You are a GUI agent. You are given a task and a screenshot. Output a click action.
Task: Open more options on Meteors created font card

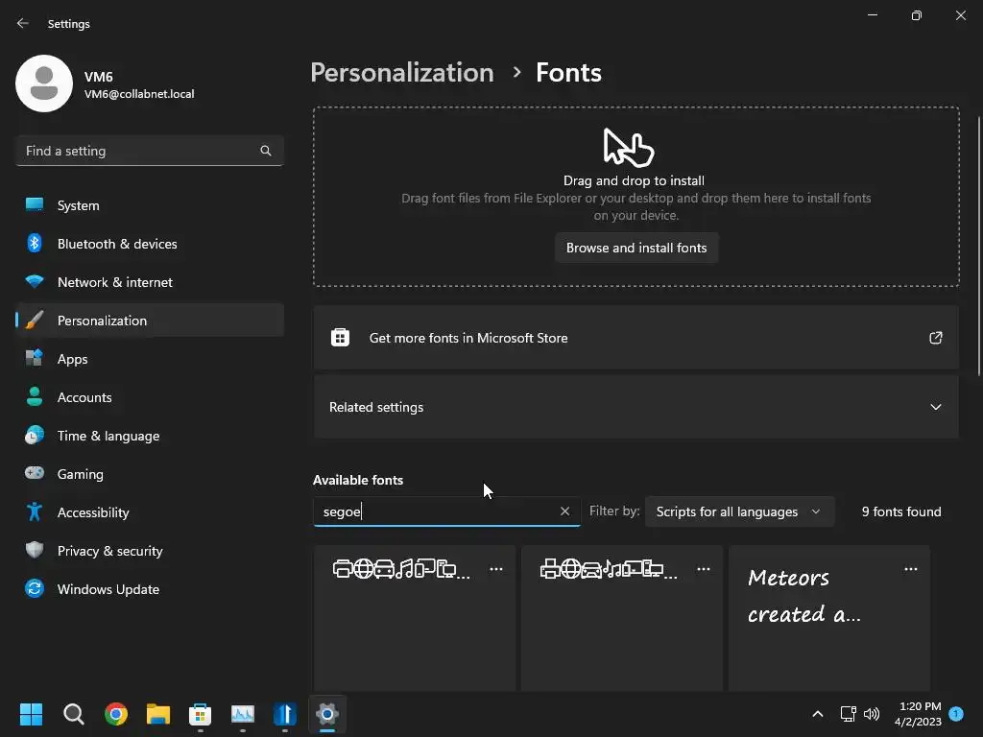tap(910, 569)
